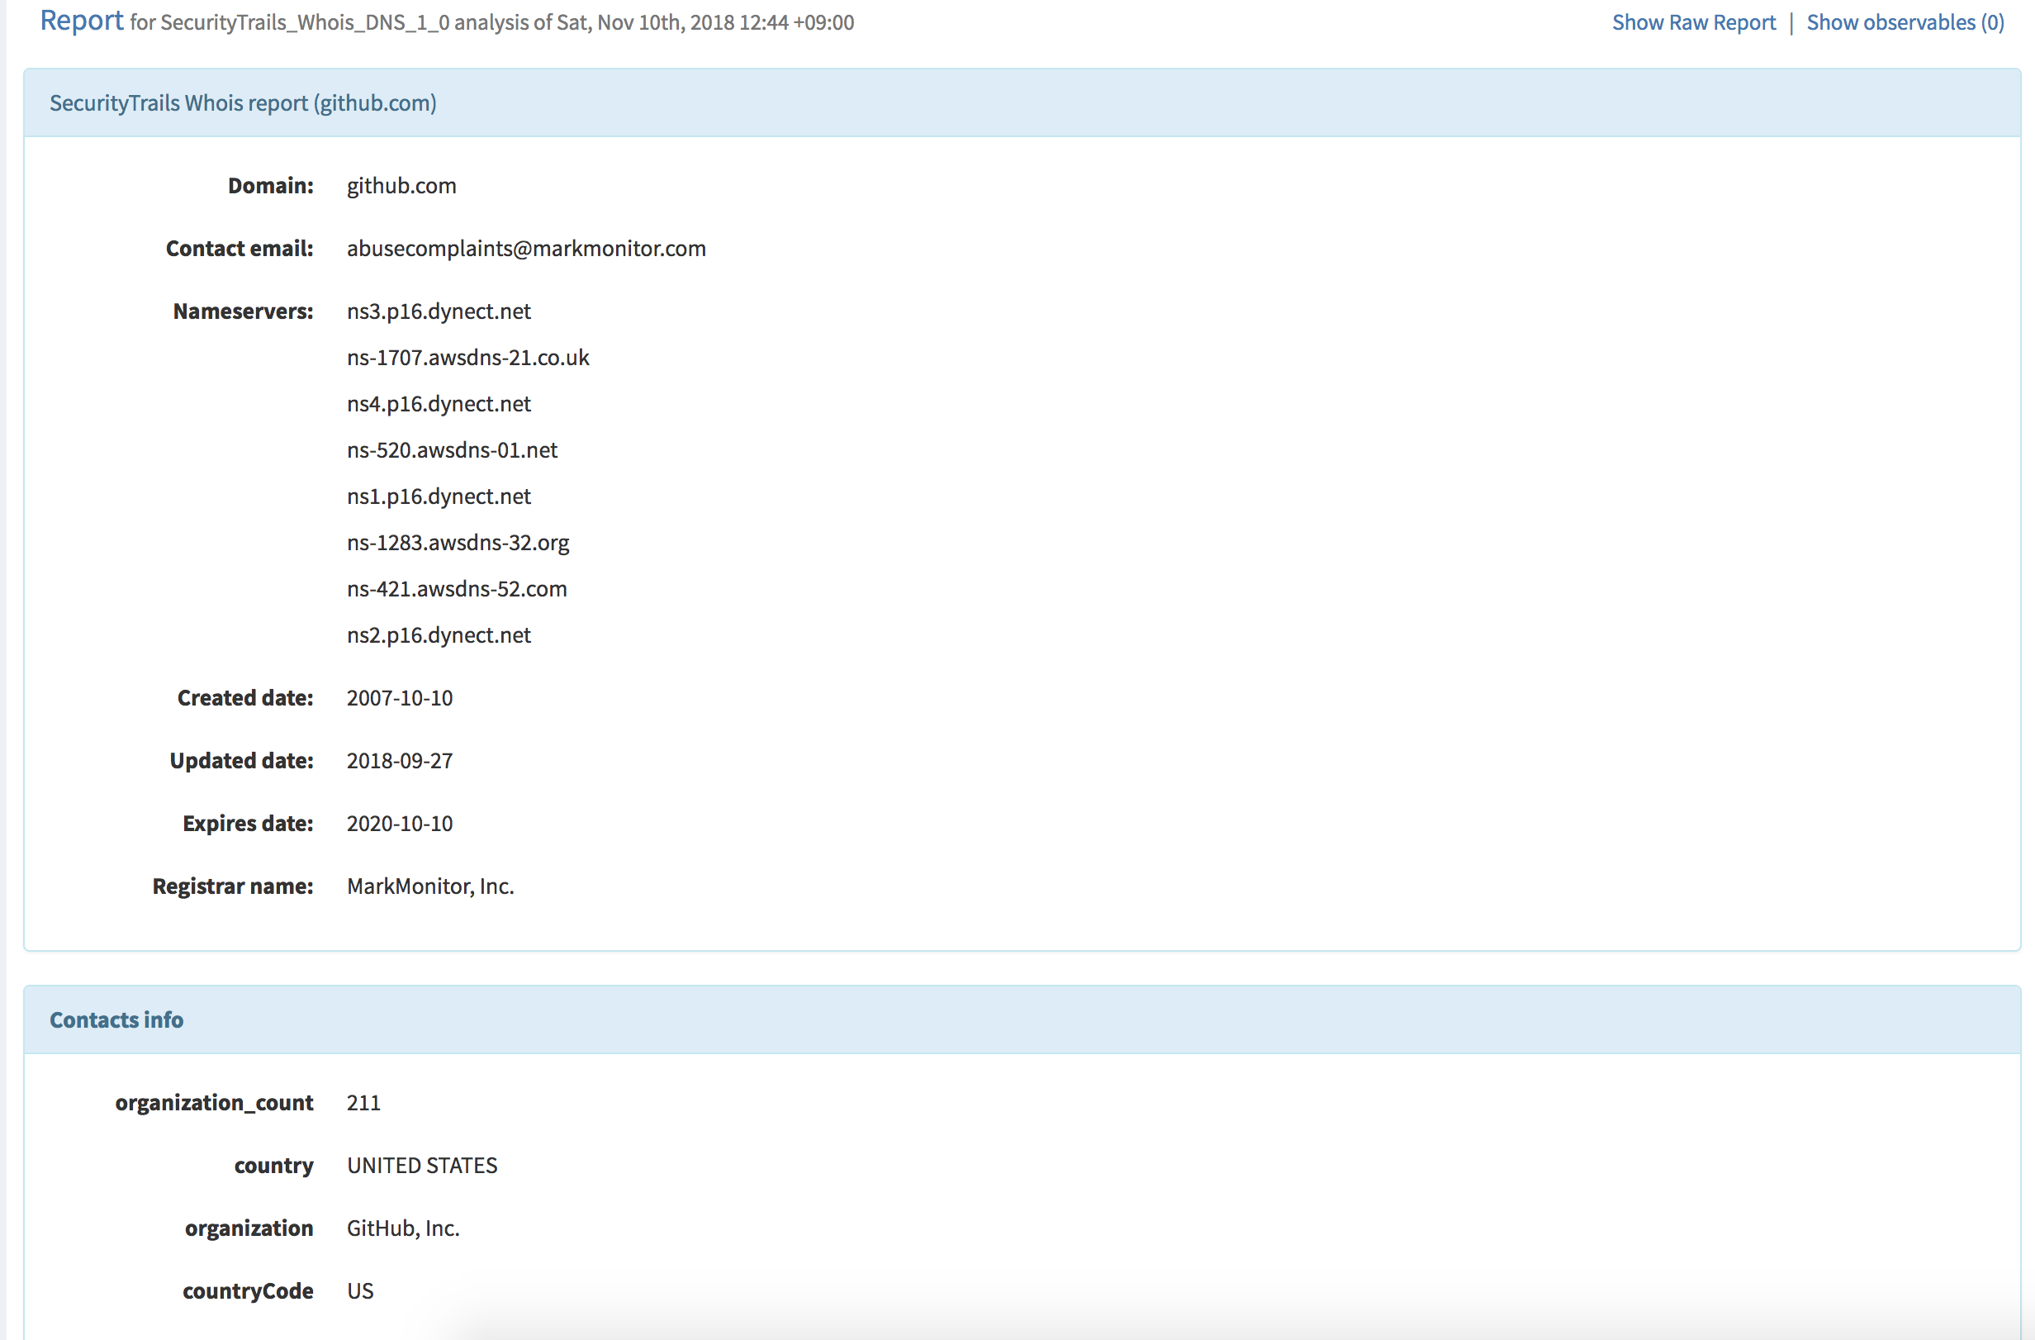
Task: Click nameserver ns2.p16.dynect.net
Action: (x=439, y=634)
